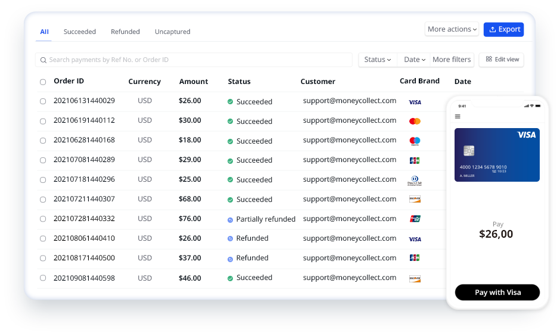
Task: Click the Edit view button
Action: [x=502, y=60]
